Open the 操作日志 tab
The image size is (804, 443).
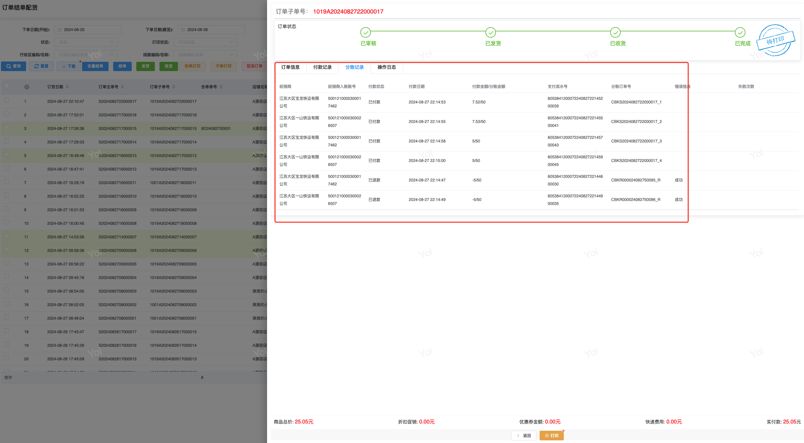click(x=386, y=67)
